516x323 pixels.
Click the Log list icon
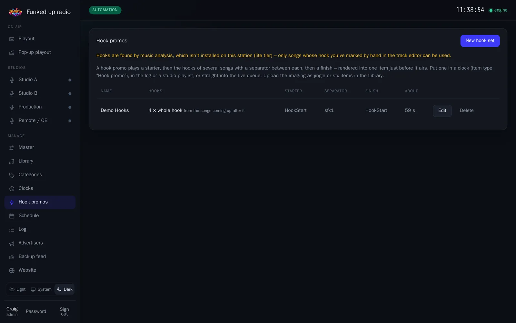(12, 229)
